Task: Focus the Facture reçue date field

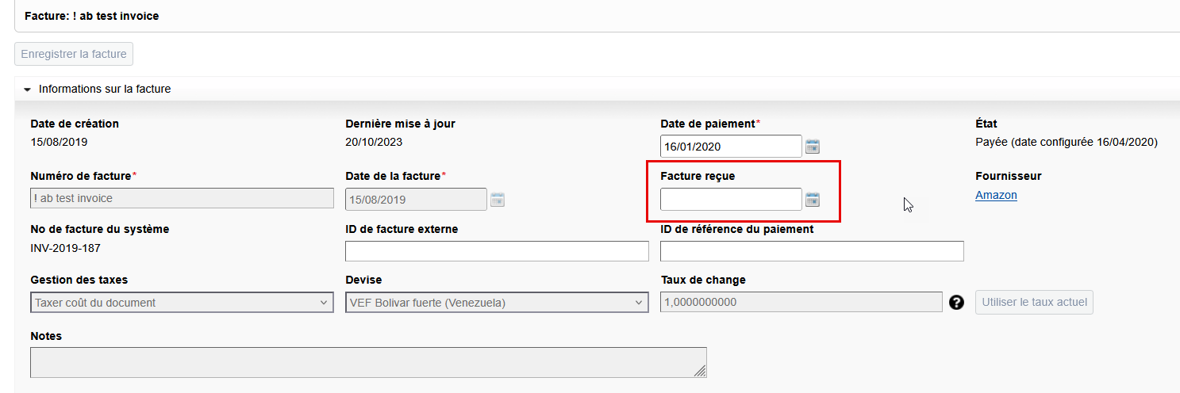Action: [x=730, y=200]
